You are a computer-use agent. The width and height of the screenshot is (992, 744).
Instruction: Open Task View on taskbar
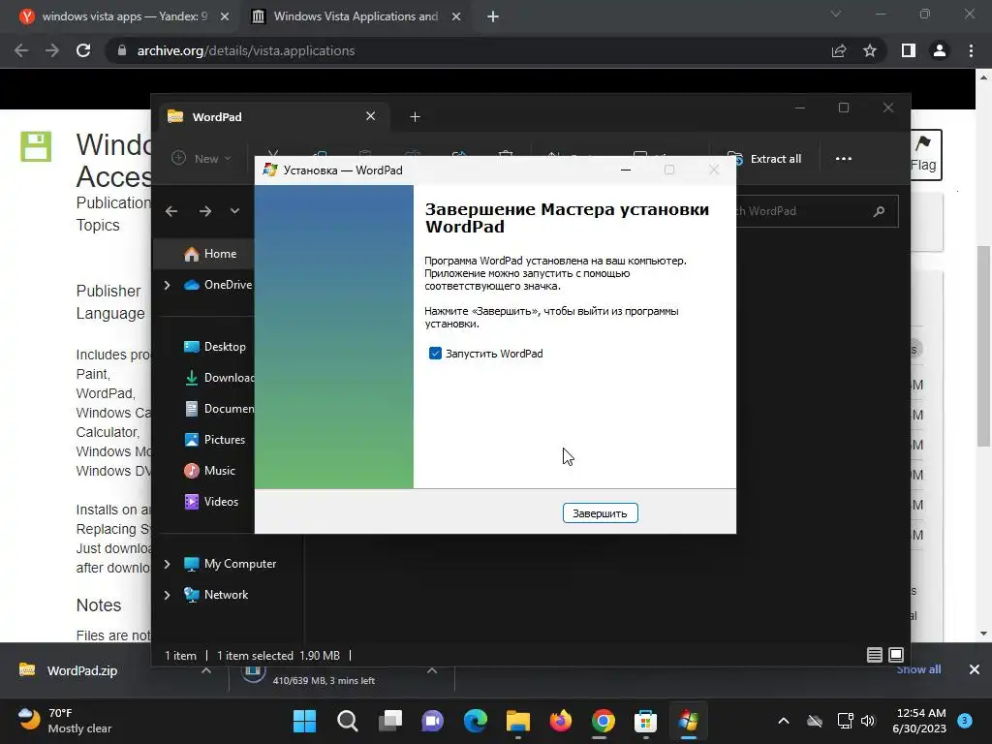(389, 721)
